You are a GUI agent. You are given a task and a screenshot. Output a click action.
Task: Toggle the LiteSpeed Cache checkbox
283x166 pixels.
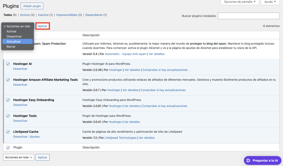pyautogui.click(x=8, y=132)
